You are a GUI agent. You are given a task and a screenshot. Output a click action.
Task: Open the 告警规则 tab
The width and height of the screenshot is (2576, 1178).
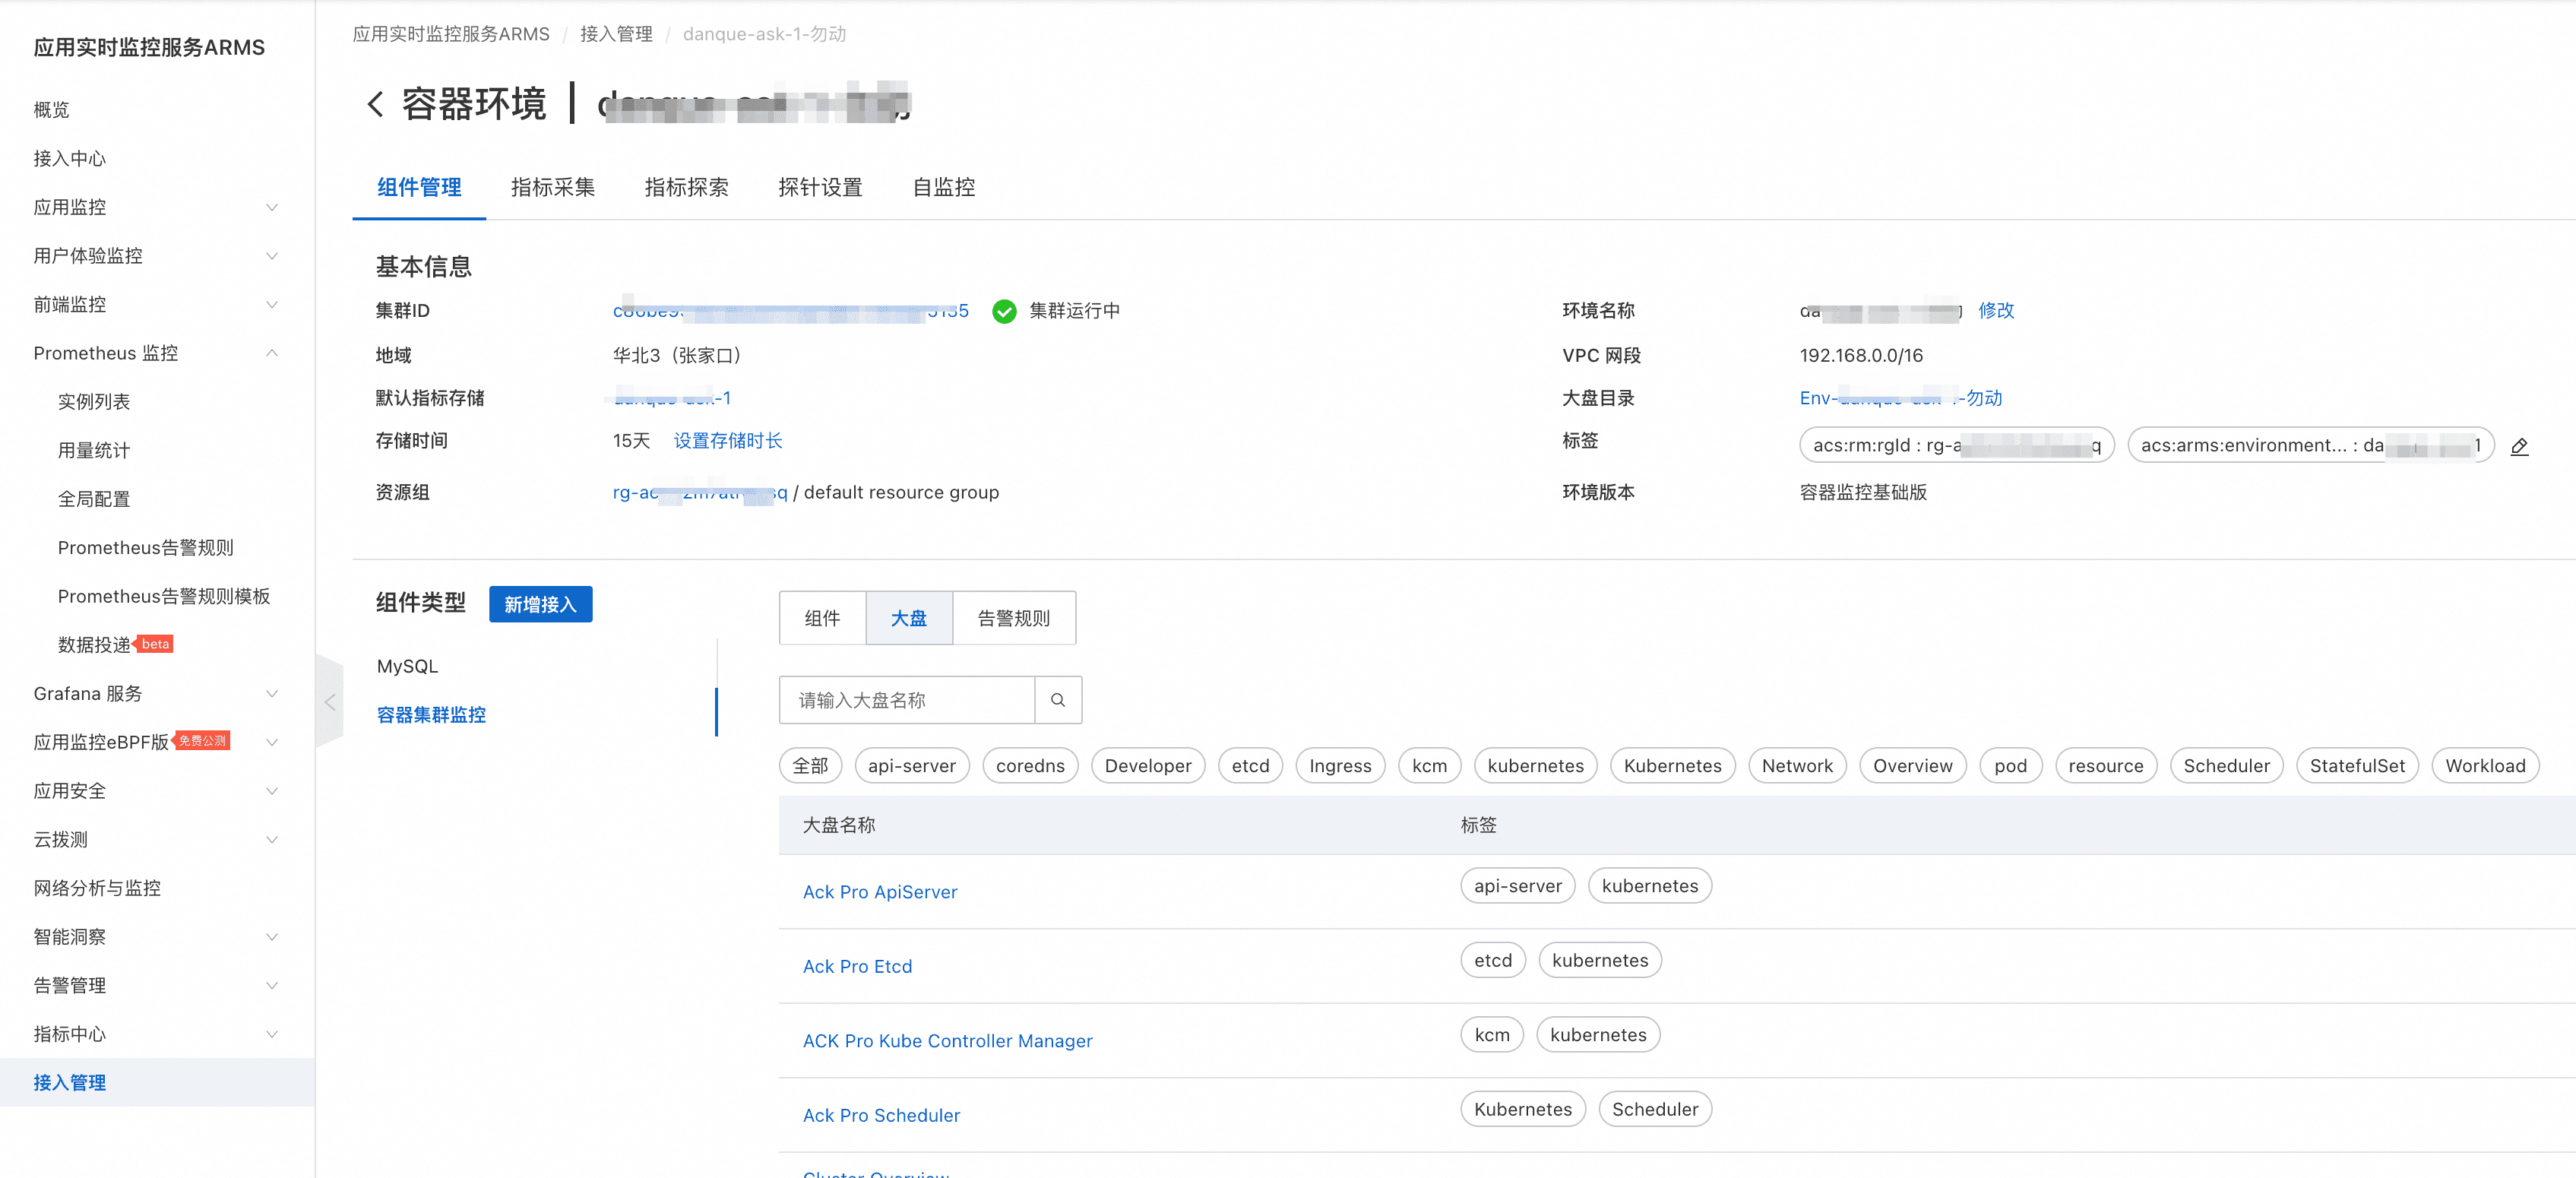pyautogui.click(x=1013, y=618)
